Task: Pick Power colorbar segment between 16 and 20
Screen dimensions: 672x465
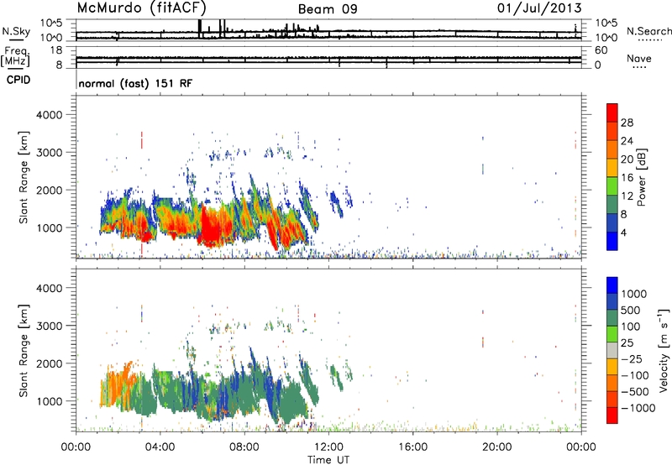Action: [612, 168]
